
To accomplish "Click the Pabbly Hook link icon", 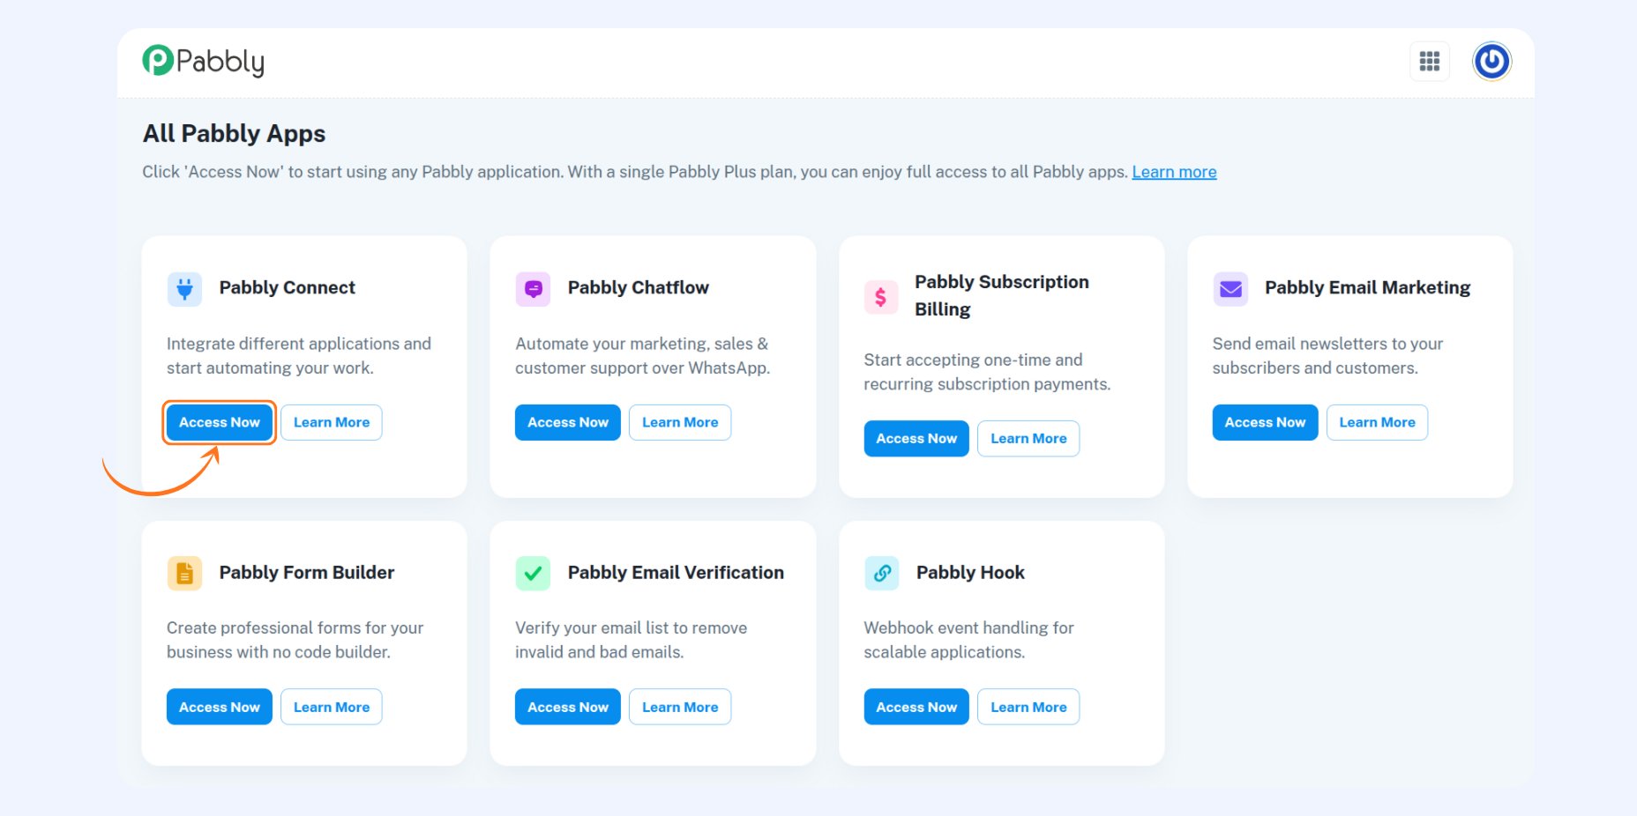I will pos(880,573).
